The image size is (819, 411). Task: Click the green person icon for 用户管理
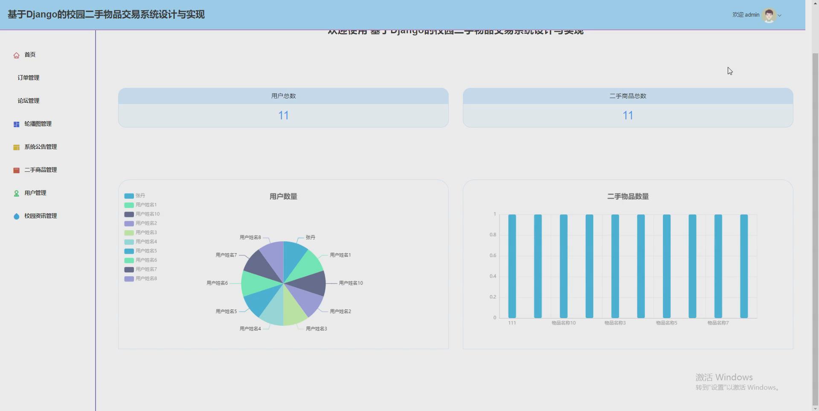pyautogui.click(x=16, y=193)
